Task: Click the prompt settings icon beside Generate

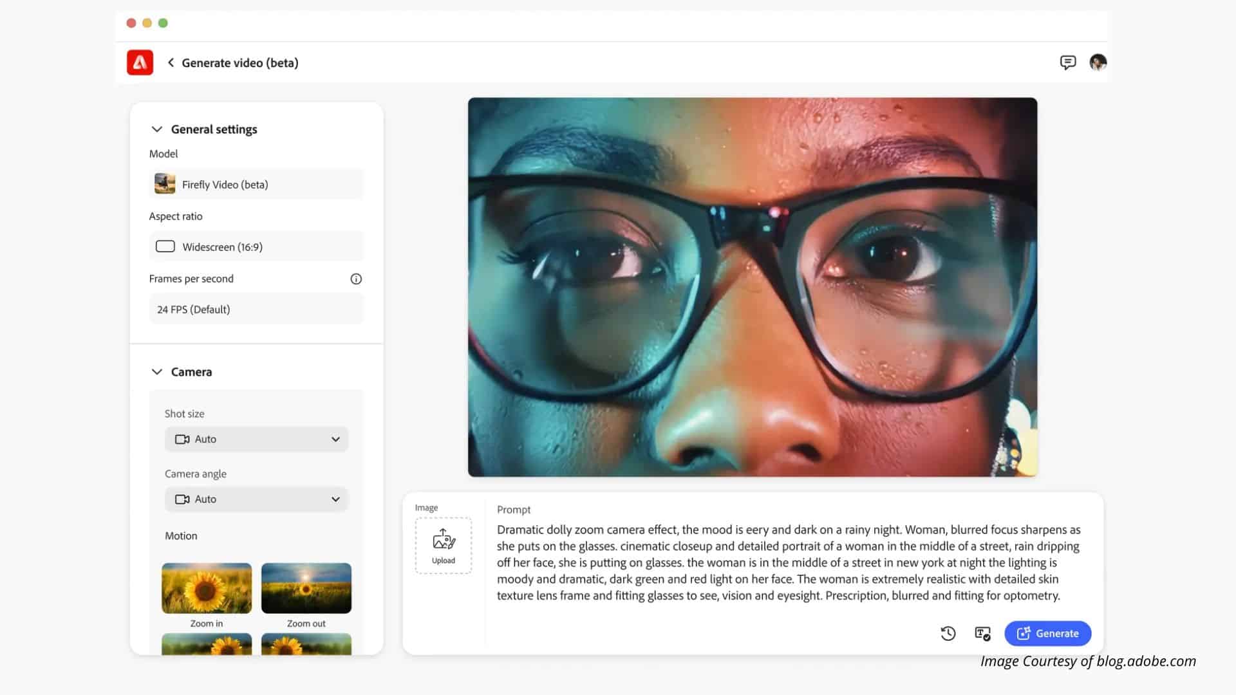Action: tap(982, 633)
